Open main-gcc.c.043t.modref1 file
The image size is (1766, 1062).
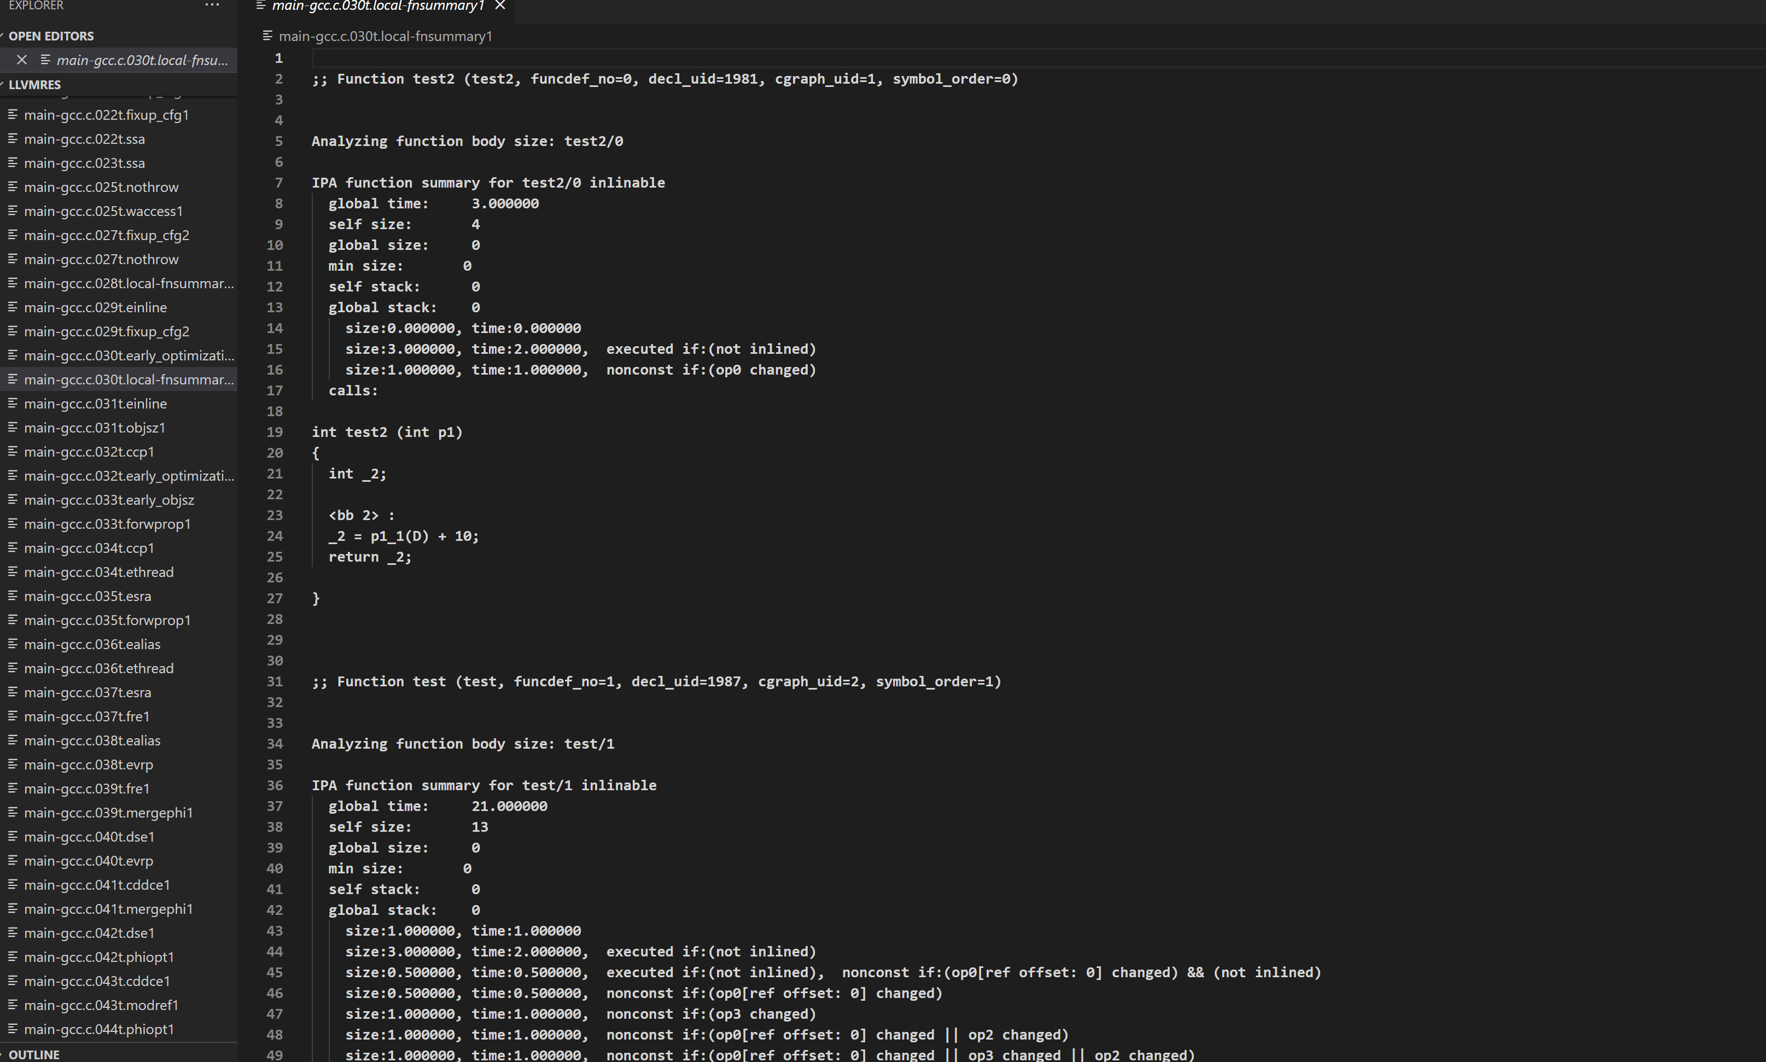[x=101, y=1005]
